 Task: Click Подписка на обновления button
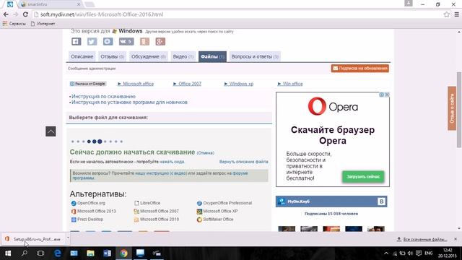click(x=360, y=69)
